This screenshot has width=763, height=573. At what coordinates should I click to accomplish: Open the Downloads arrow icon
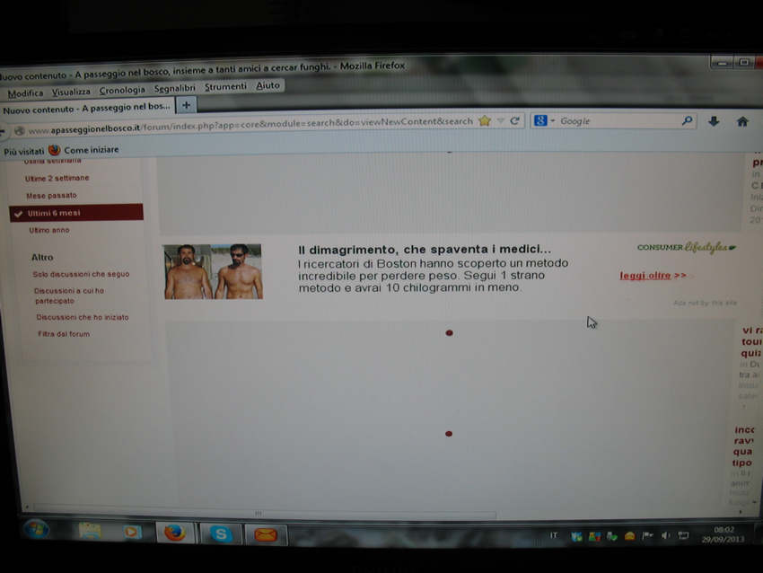[x=714, y=121]
